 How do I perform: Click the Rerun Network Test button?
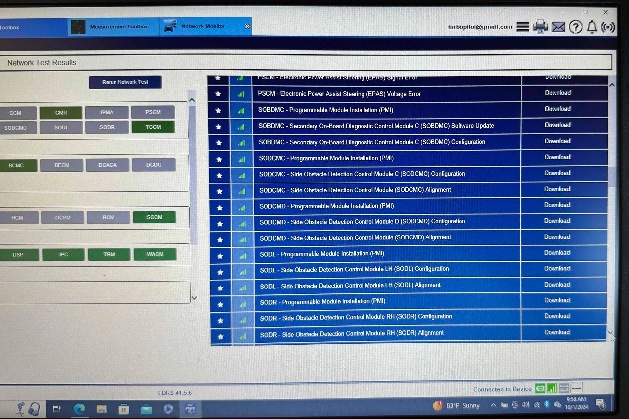[125, 82]
